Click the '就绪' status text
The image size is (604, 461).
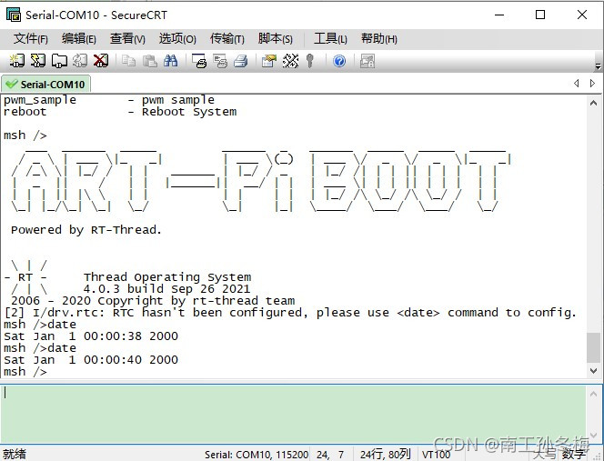coord(15,454)
